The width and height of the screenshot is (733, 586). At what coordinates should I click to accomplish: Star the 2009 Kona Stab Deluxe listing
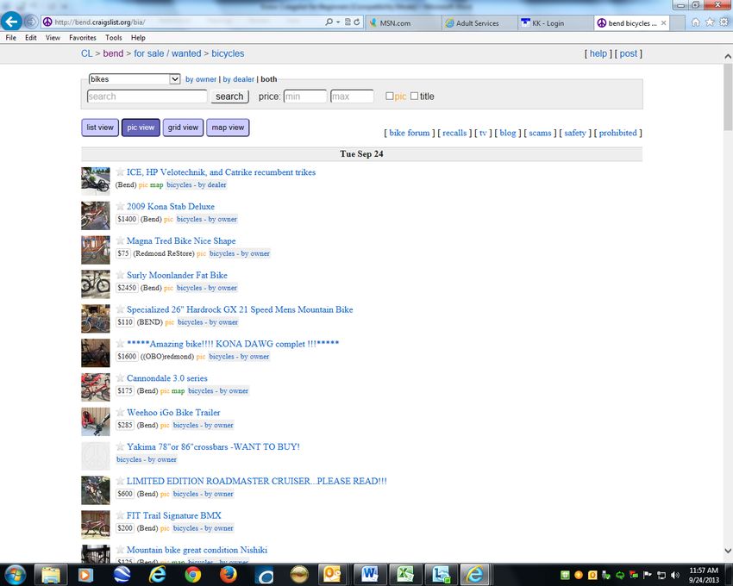[x=120, y=206]
